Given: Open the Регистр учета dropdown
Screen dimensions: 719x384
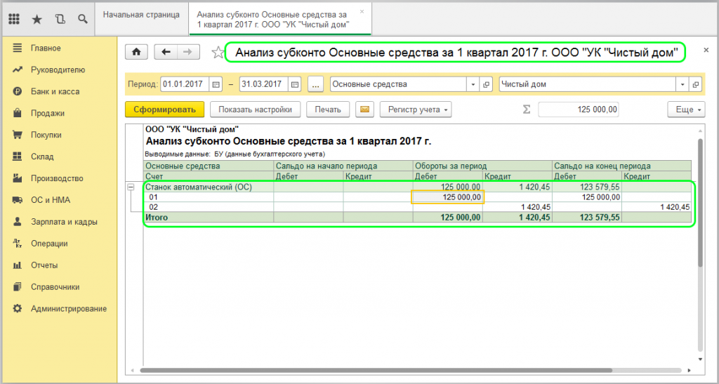Looking at the screenshot, I should (x=416, y=110).
